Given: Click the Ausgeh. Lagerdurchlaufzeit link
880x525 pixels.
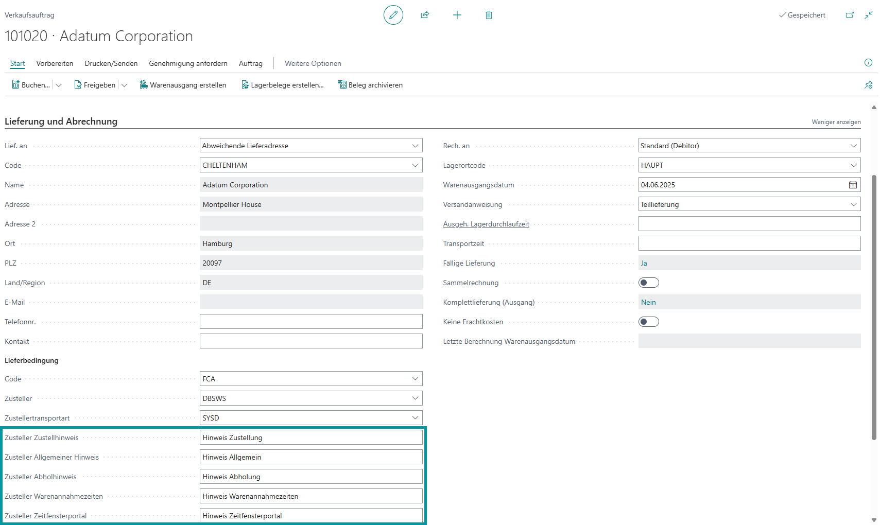Looking at the screenshot, I should [486, 224].
